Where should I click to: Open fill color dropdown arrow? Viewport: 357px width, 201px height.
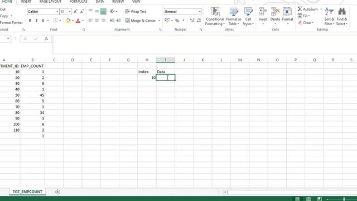point(73,21)
